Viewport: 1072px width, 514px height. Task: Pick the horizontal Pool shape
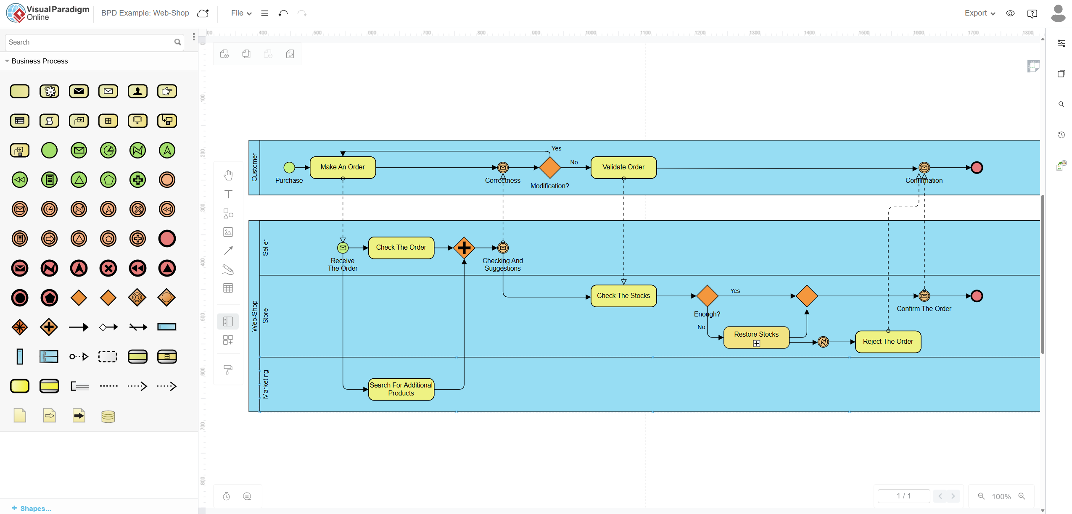click(x=167, y=327)
